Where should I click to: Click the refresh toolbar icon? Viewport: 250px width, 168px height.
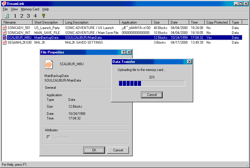(x=7, y=16)
